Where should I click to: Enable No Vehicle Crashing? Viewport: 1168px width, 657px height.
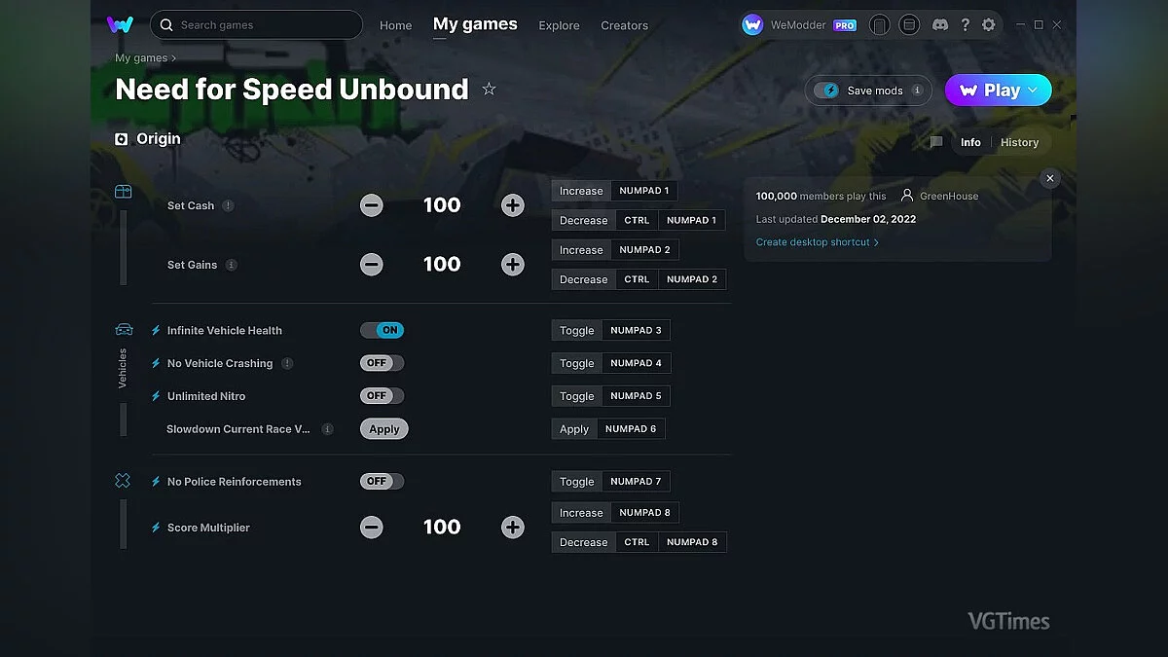pyautogui.click(x=382, y=363)
